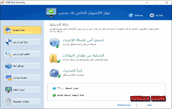This screenshot has height=109, width=172.
Task: Click the license status text النسخة الكاملة
Action: (x=64, y=95)
